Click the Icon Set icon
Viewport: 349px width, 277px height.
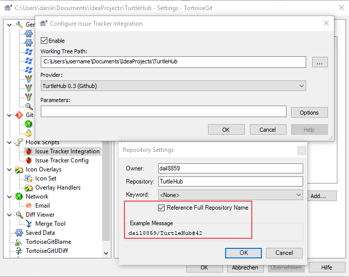coord(29,178)
